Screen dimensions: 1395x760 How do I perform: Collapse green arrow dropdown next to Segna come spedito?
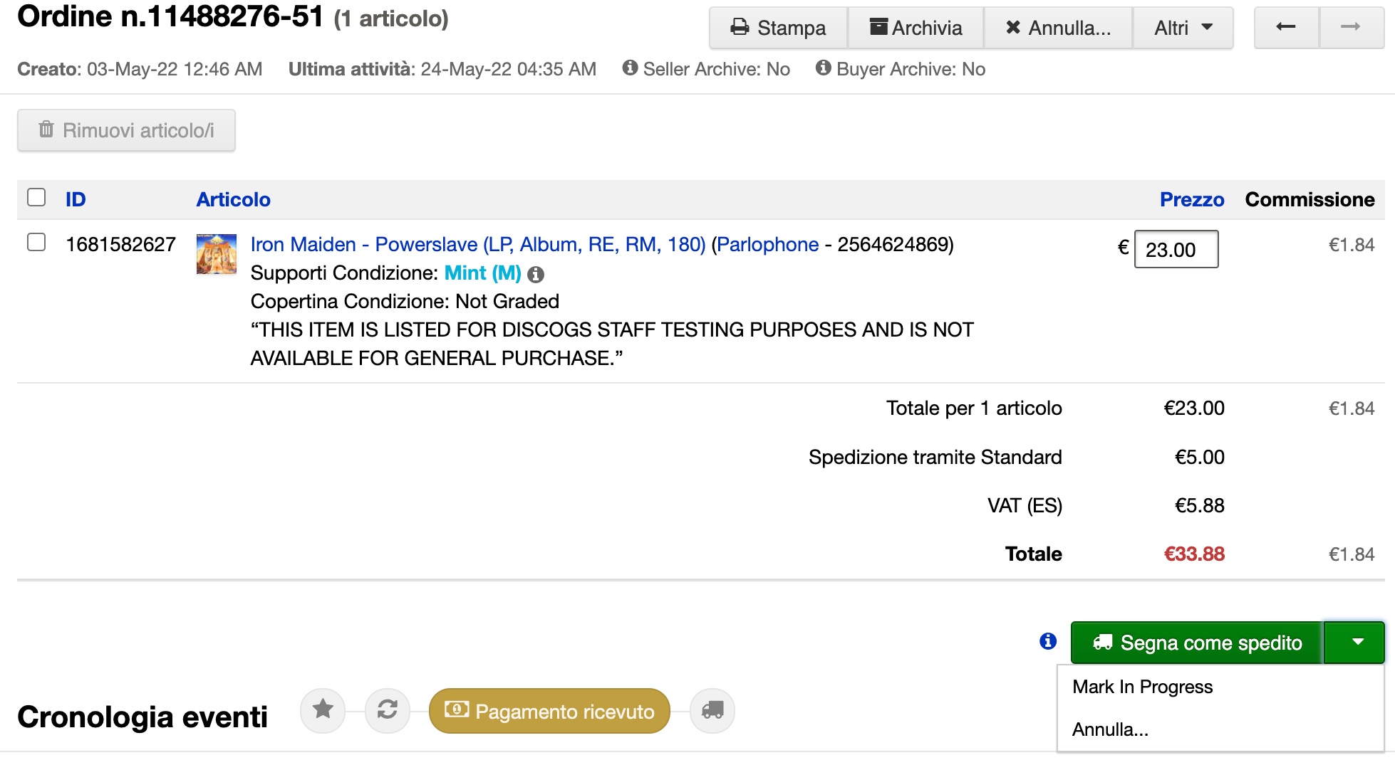coord(1357,642)
